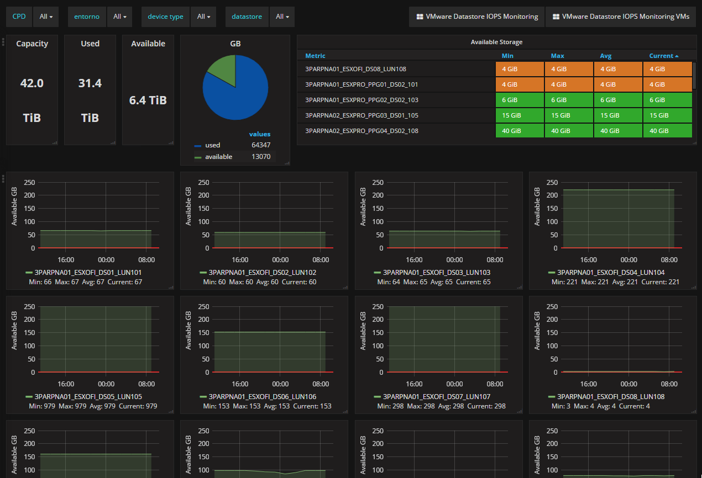Screen dimensions: 702x478
Task: Click the 15 GiB Min cell
Action: click(520, 115)
